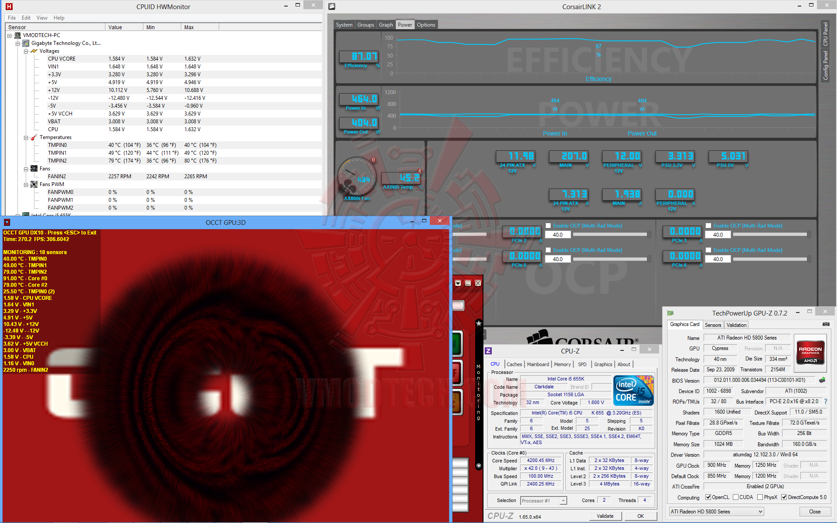Click the GPU-Z screenshot camera icon
Image resolution: width=837 pixels, height=523 pixels.
[x=826, y=324]
